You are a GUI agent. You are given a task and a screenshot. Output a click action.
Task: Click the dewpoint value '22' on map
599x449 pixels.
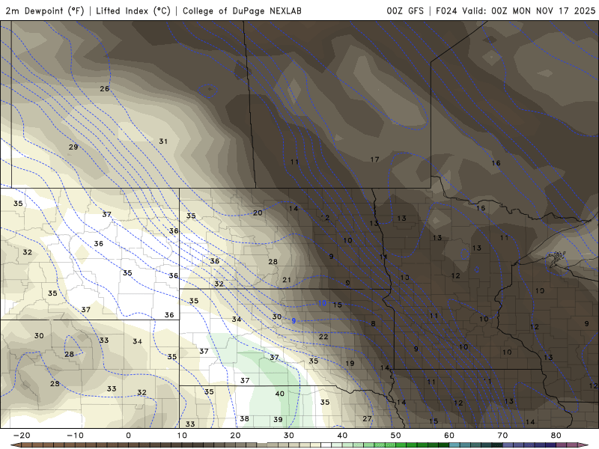[323, 337]
